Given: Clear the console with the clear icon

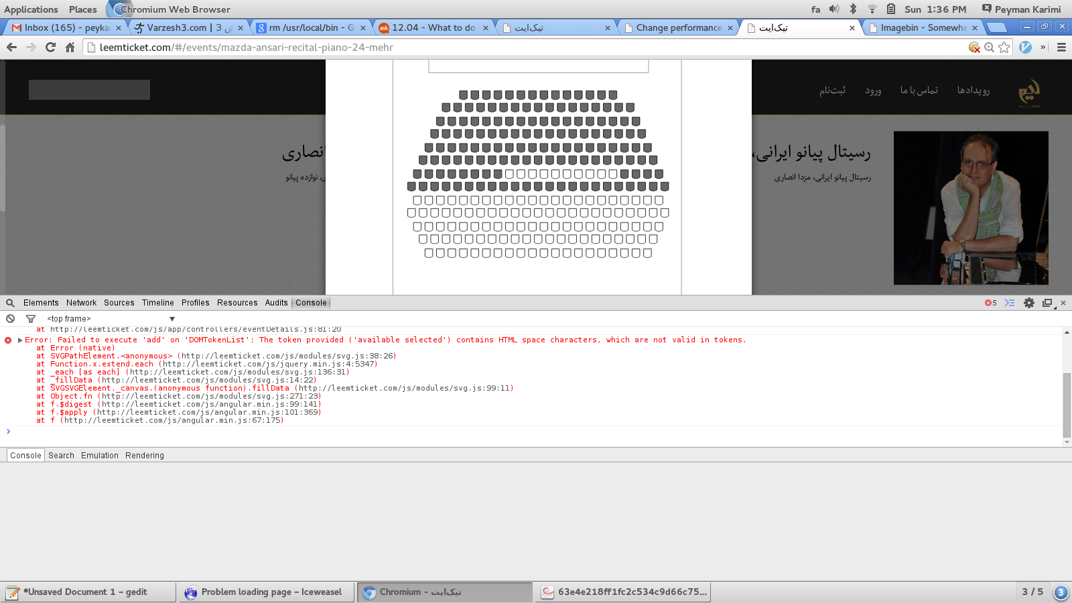Looking at the screenshot, I should (10, 319).
